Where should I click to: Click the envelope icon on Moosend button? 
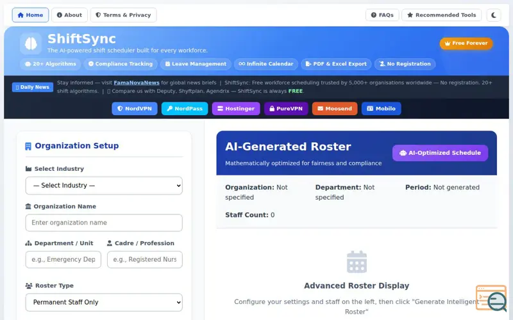320,109
